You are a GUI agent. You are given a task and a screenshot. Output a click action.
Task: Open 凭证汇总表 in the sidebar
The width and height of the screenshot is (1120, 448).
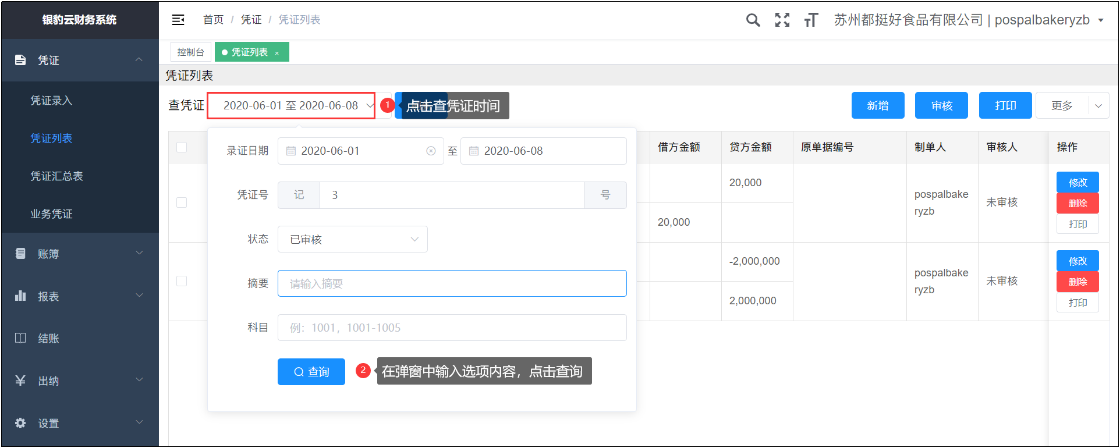point(57,176)
